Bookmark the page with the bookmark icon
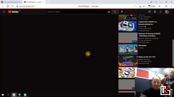The width and height of the screenshot is (174, 97). 160,6
